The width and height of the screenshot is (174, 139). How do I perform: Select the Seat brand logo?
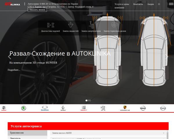84,108
